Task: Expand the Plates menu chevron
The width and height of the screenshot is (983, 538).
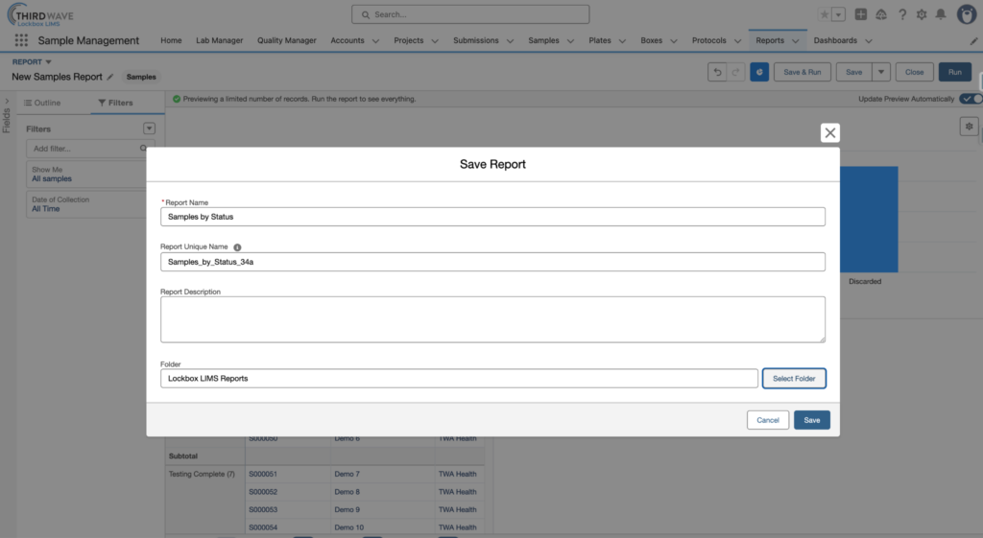Action: click(x=622, y=40)
